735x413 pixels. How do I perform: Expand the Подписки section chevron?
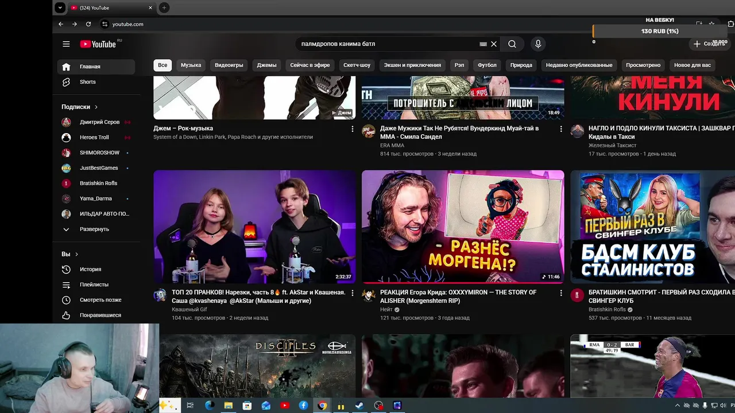[x=96, y=107]
